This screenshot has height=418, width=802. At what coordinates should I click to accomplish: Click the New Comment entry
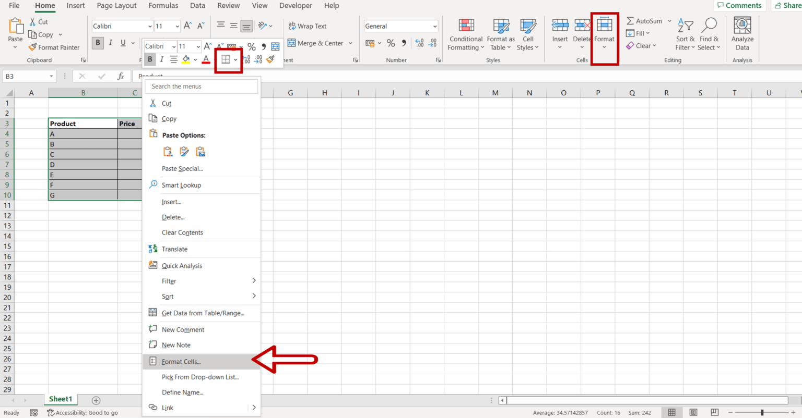[x=183, y=329]
